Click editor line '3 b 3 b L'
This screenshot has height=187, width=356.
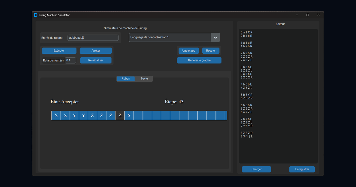(x=247, y=67)
